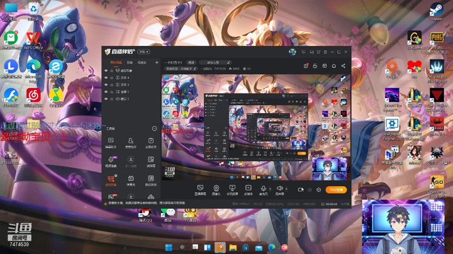This screenshot has height=254, width=453.
Task: Open the notification bell in streaming app
Action: (x=333, y=66)
